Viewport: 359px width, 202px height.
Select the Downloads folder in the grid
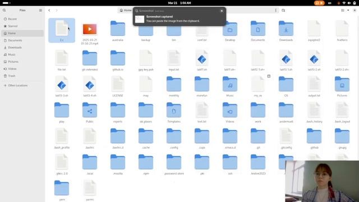click(286, 29)
